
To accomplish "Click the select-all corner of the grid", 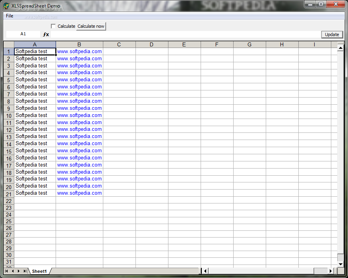I will tap(9, 44).
